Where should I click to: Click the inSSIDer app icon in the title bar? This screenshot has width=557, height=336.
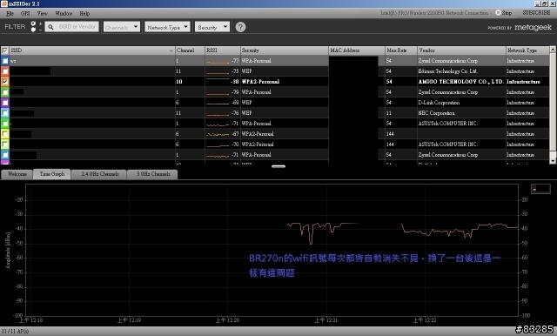click(x=3, y=3)
